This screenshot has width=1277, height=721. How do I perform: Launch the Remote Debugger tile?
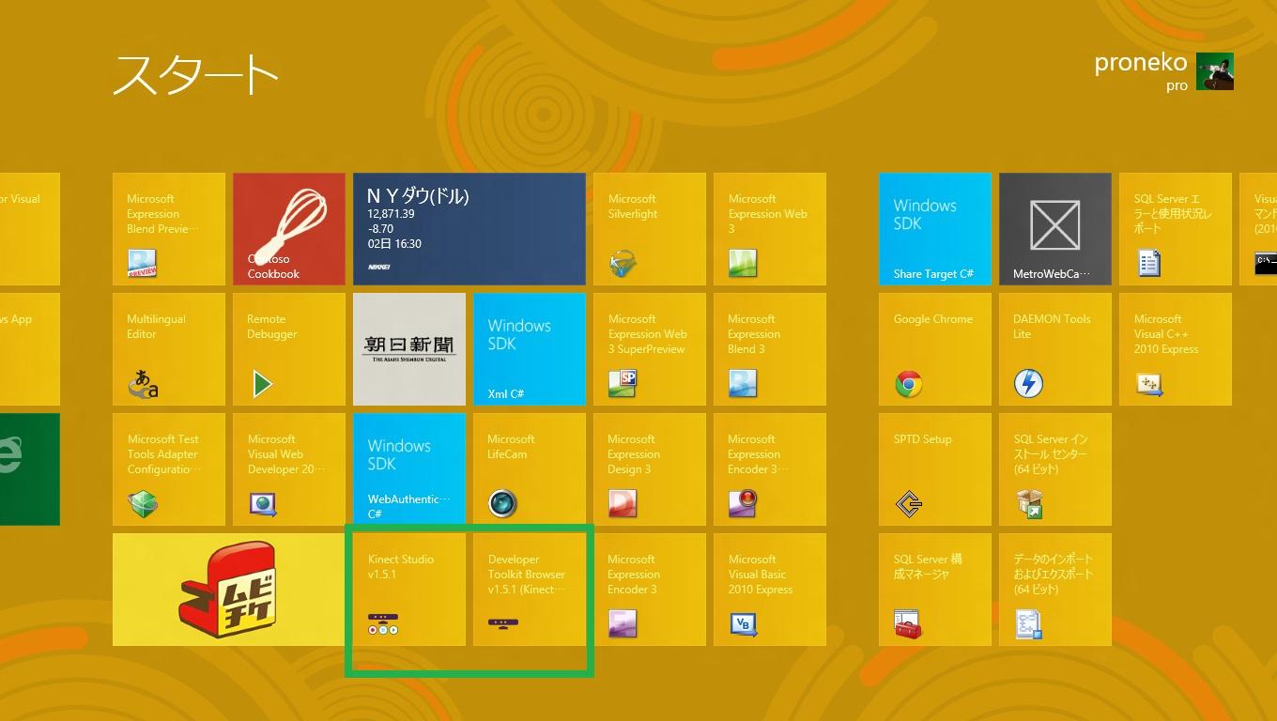pyautogui.click(x=289, y=349)
